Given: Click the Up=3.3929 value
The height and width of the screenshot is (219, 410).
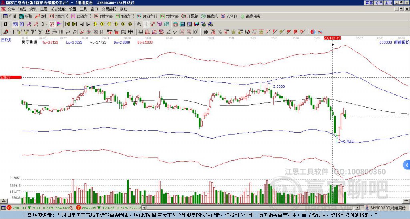Looking at the screenshot, I should (x=74, y=42).
